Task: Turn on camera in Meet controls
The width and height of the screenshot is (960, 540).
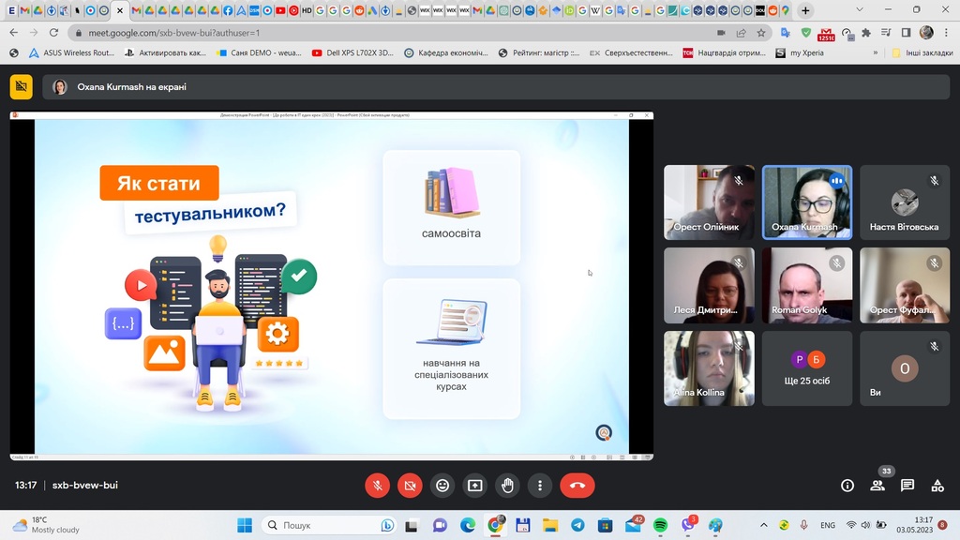Action: pos(410,486)
